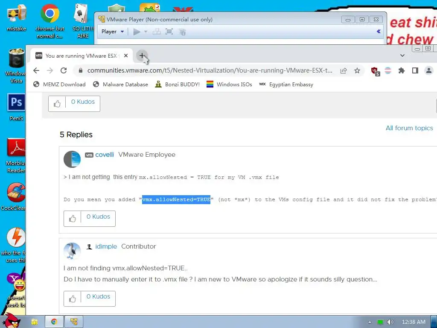Click the striped flag extension icon
437x328 pixels.
tap(387, 70)
